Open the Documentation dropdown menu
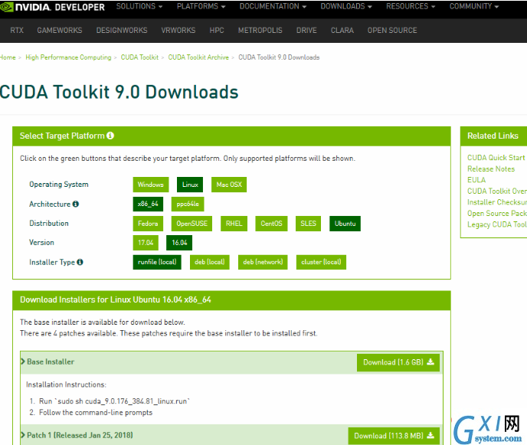Image resolution: width=527 pixels, height=445 pixels. [273, 6]
